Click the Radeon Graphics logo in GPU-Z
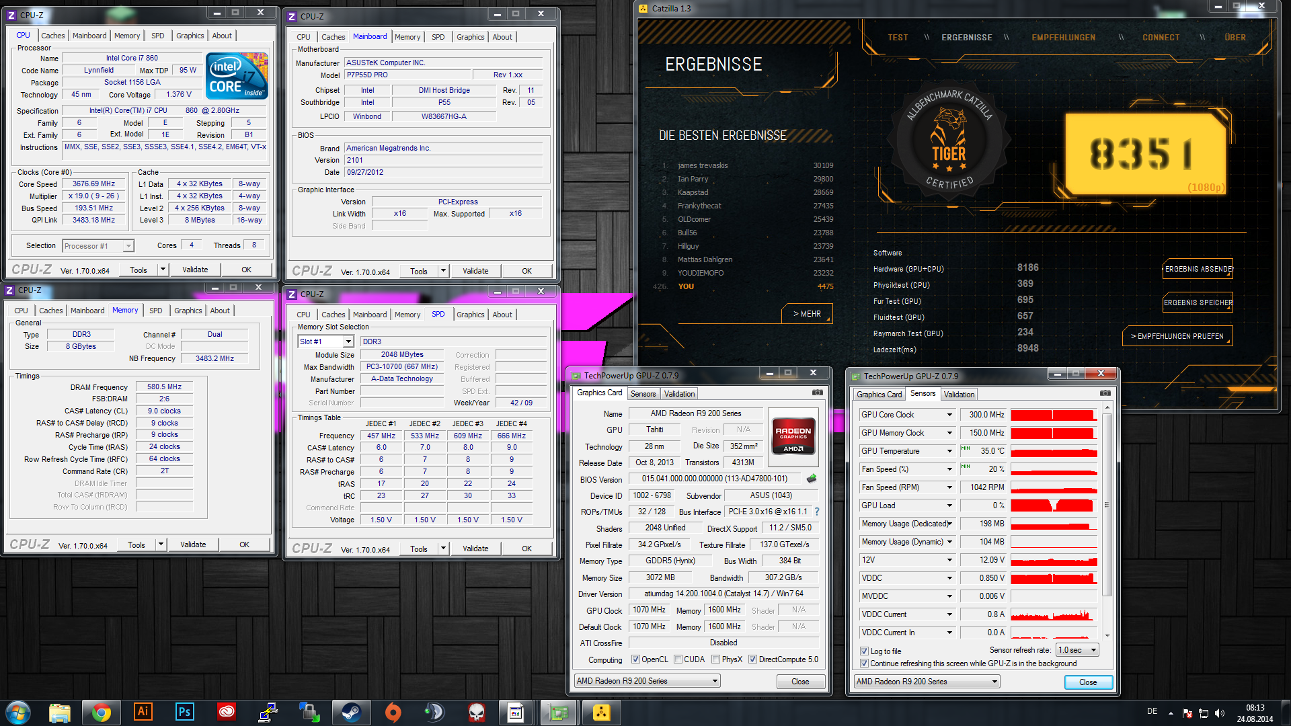Viewport: 1291px width, 726px height. pyautogui.click(x=793, y=436)
